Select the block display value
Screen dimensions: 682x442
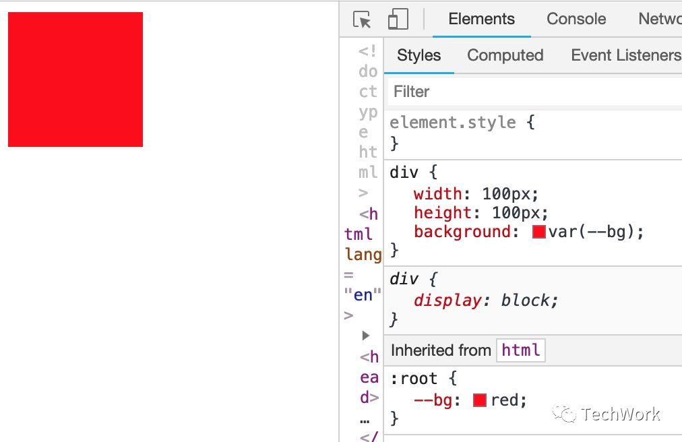[x=526, y=301]
